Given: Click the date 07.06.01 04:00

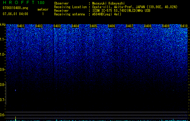Looking at the screenshot, I should click(15, 14).
